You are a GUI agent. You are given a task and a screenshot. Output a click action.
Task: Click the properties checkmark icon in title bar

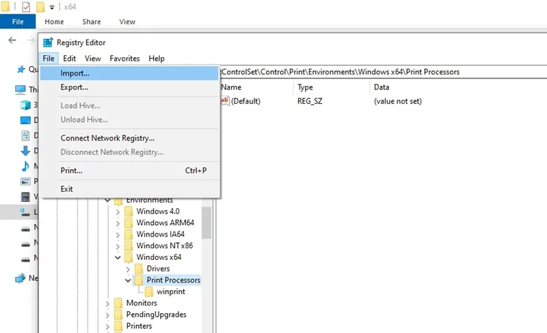click(x=26, y=7)
